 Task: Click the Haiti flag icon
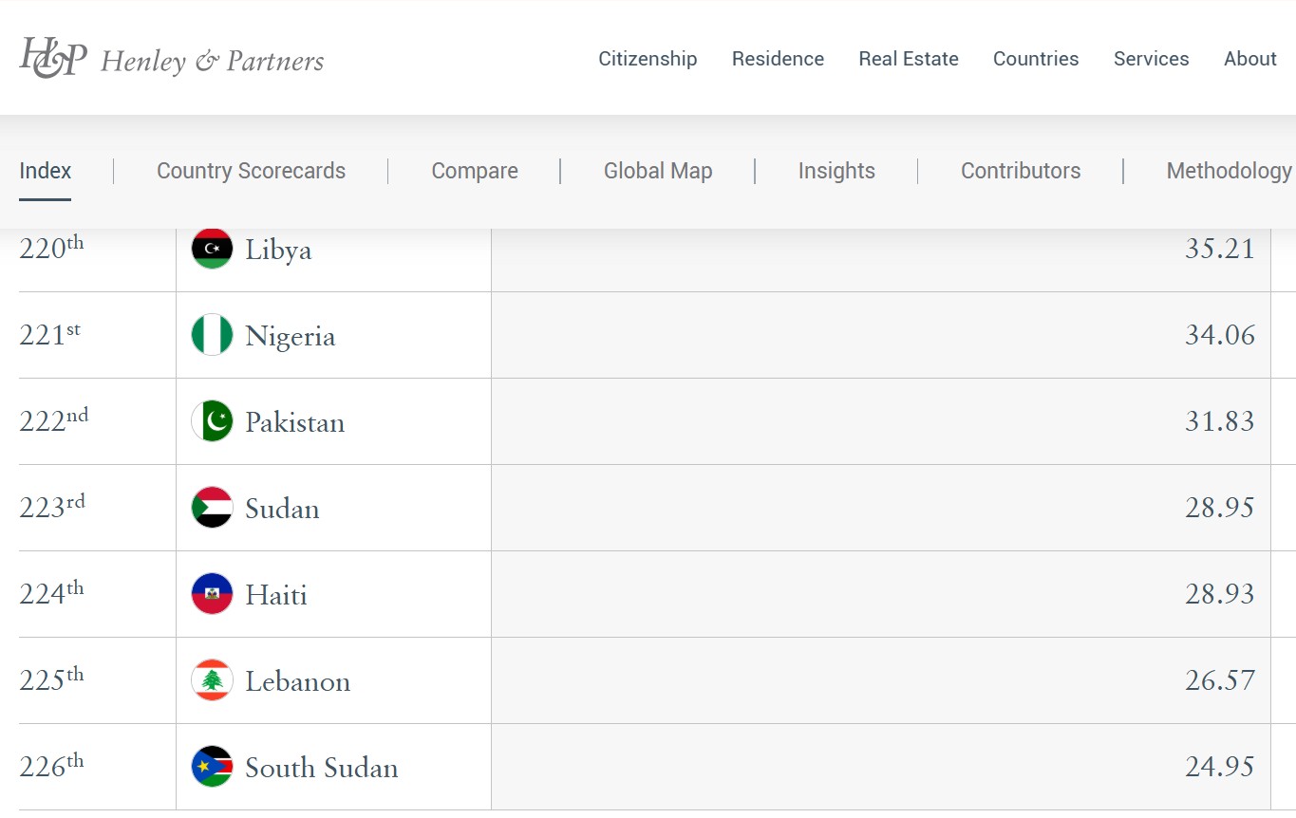[x=212, y=594]
